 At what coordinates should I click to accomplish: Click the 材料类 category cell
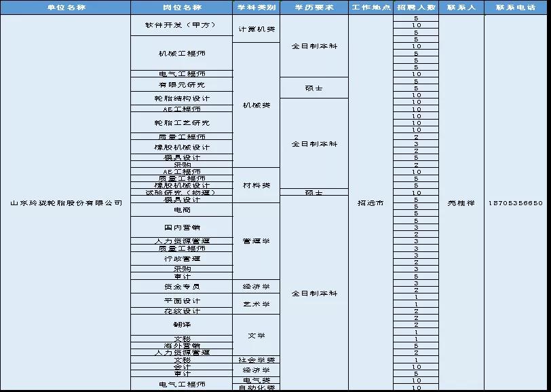point(256,185)
